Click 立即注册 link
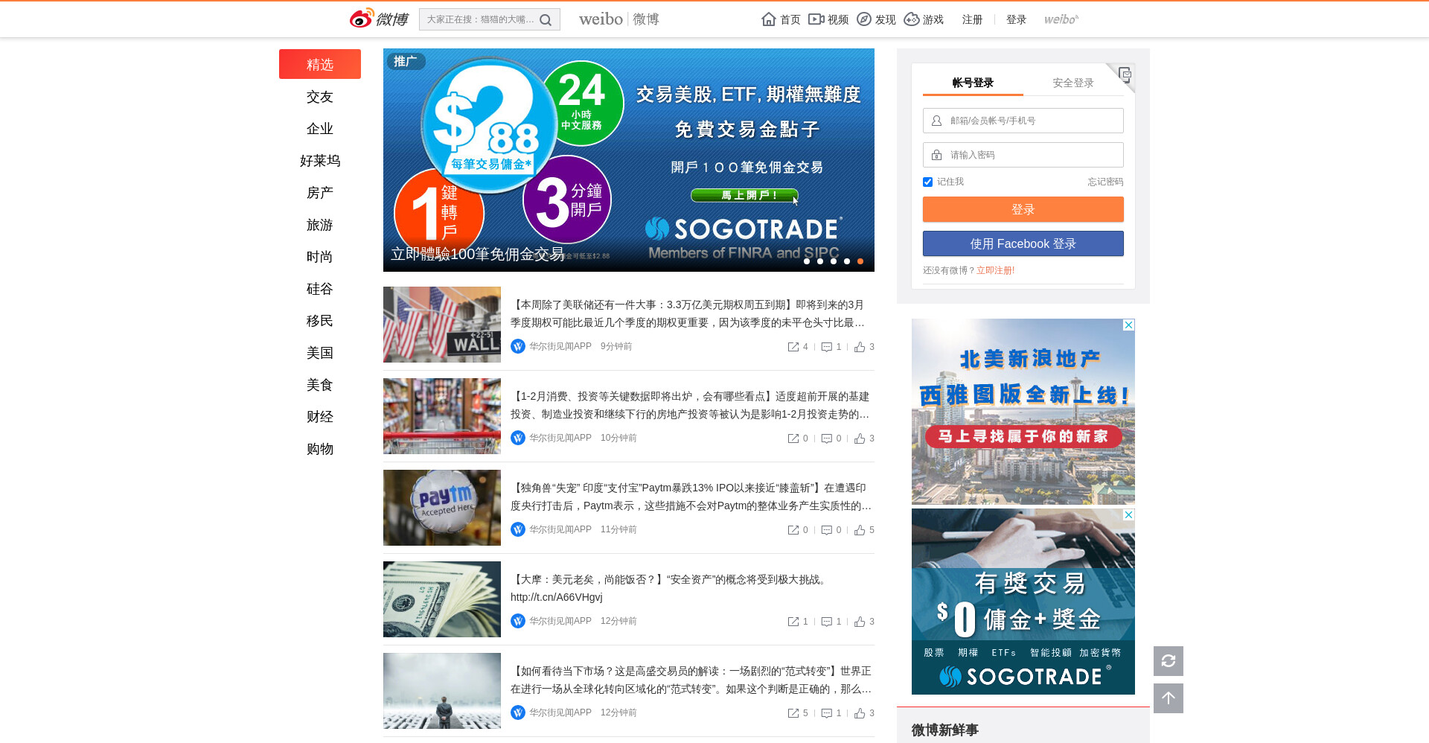Screen dimensions: 1429x743 click(x=996, y=270)
